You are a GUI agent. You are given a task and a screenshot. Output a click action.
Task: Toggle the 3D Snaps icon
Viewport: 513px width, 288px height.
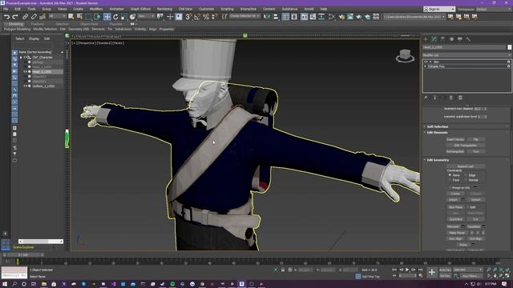(x=188, y=17)
